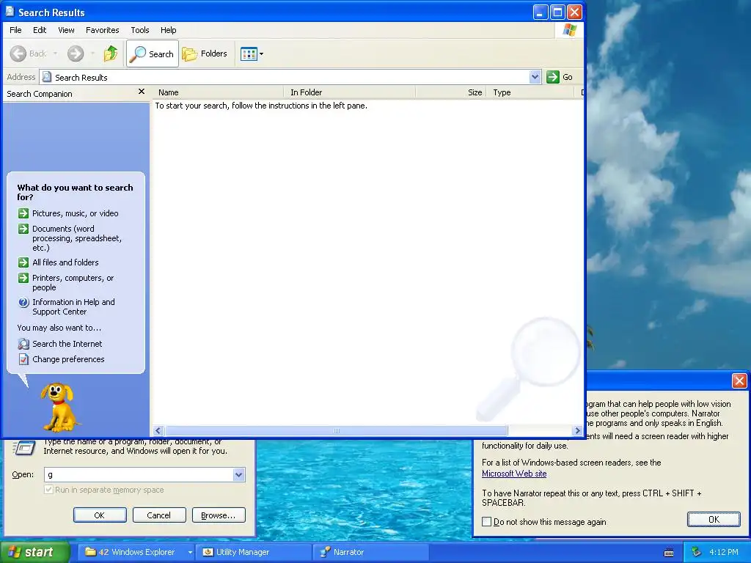This screenshot has width=751, height=563.
Task: Choose All files and folders
Action: tap(65, 262)
